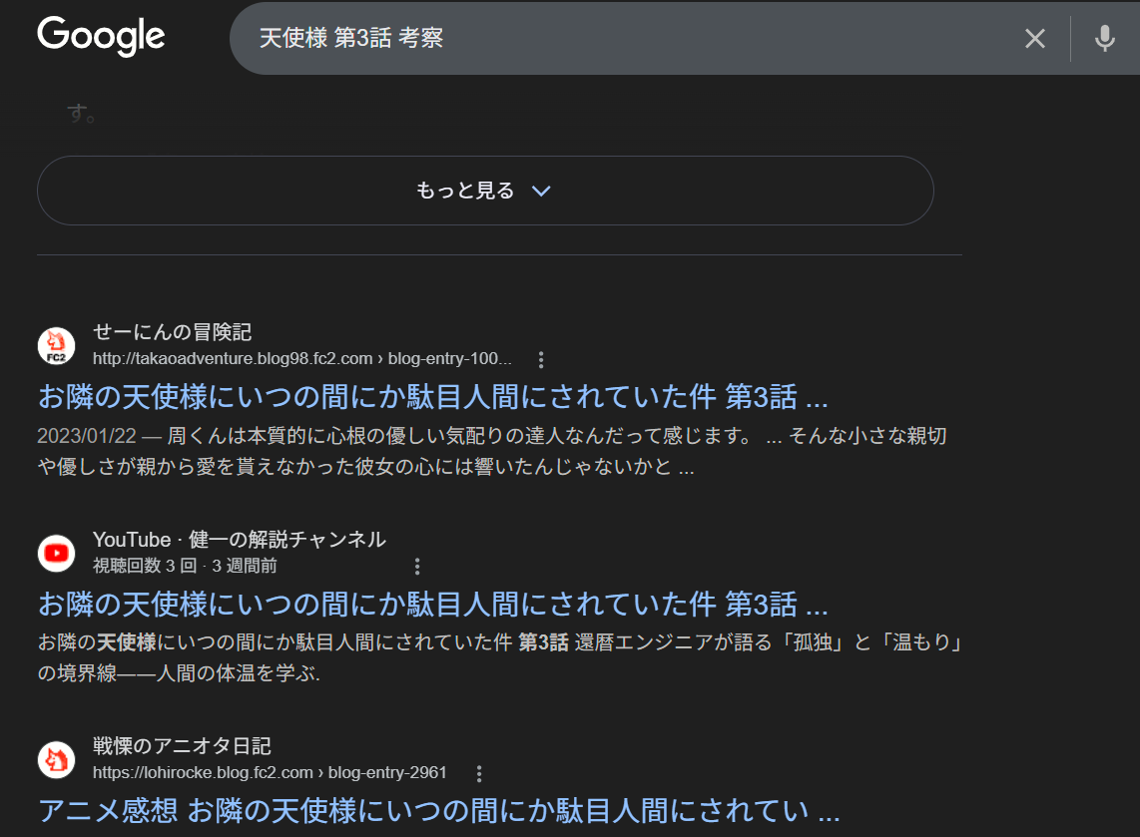Click the 戦慄のアニオタ日記 site name
Viewport: 1140px width, 837px height.
click(182, 746)
